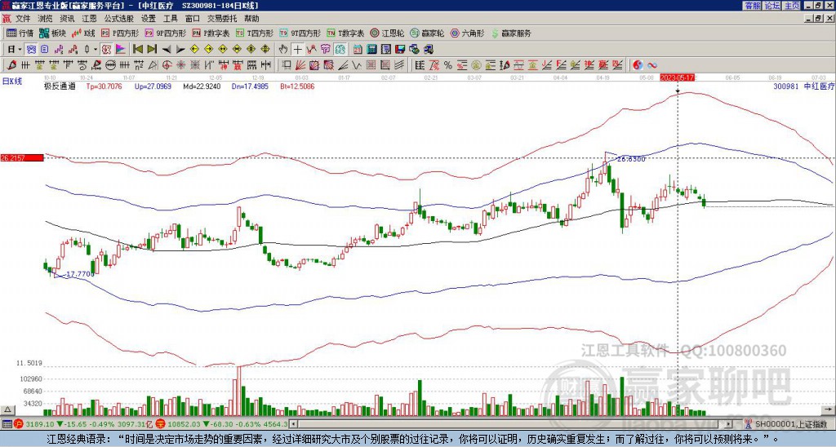Open the 9T四方形 tool
Viewport: 836px width, 447px height.
tap(300, 33)
